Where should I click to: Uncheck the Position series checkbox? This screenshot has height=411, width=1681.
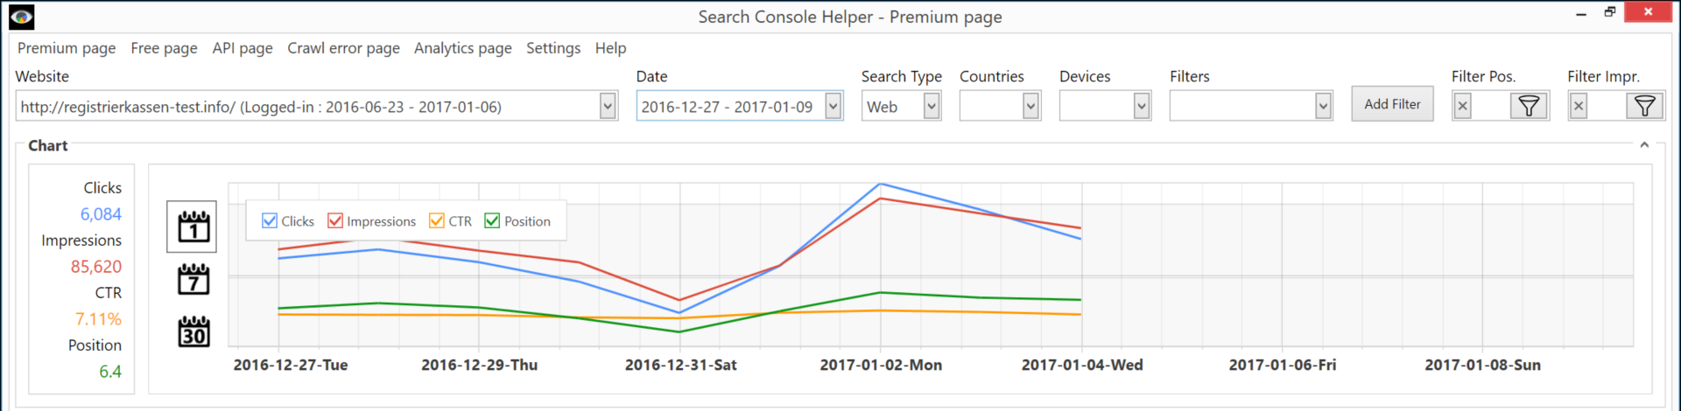[492, 221]
